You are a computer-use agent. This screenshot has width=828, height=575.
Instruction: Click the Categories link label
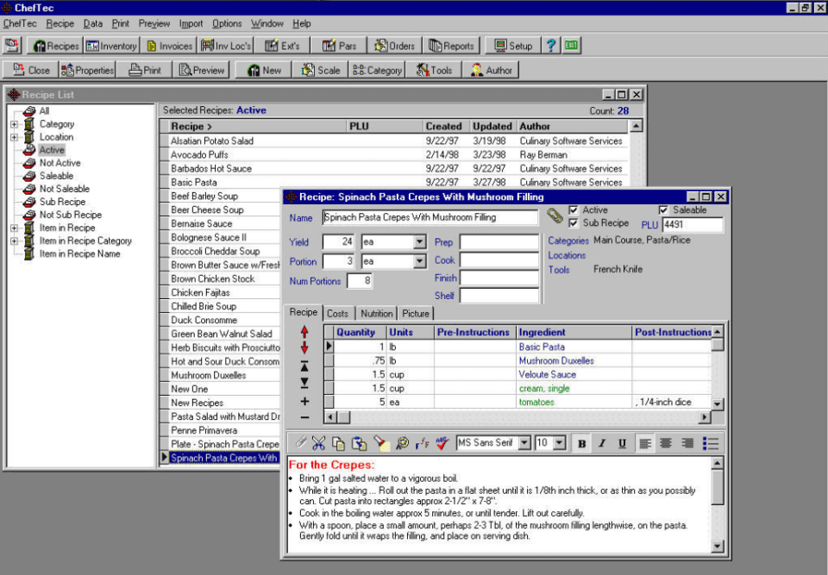coord(568,241)
